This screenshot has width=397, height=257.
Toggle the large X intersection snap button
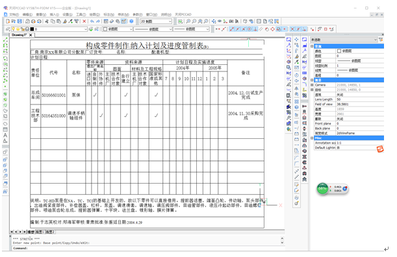point(292,29)
